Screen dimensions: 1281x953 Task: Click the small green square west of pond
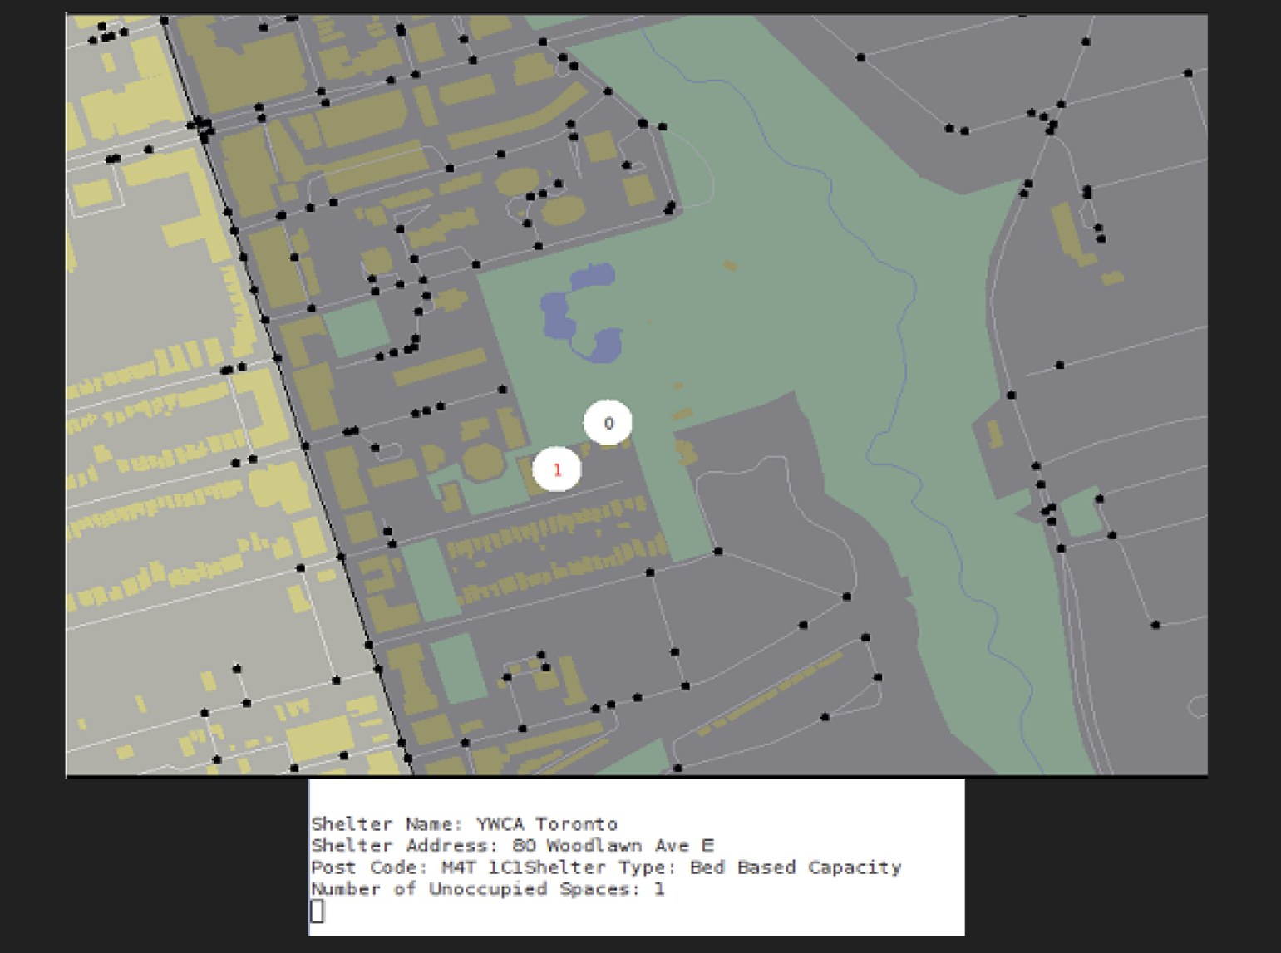click(x=356, y=327)
